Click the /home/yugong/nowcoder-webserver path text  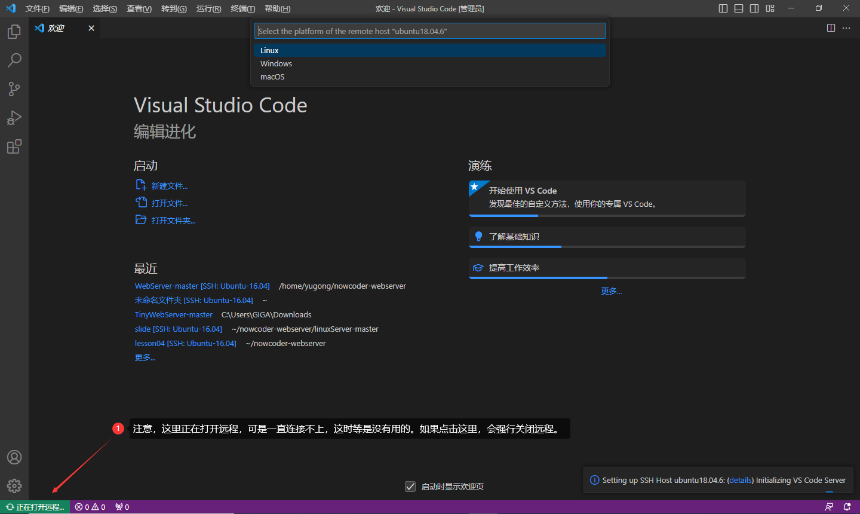click(342, 286)
